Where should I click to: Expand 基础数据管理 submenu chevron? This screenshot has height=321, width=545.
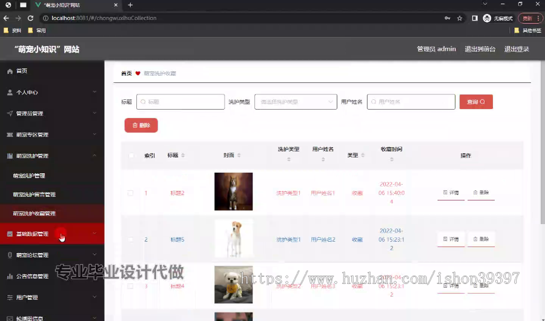point(94,233)
